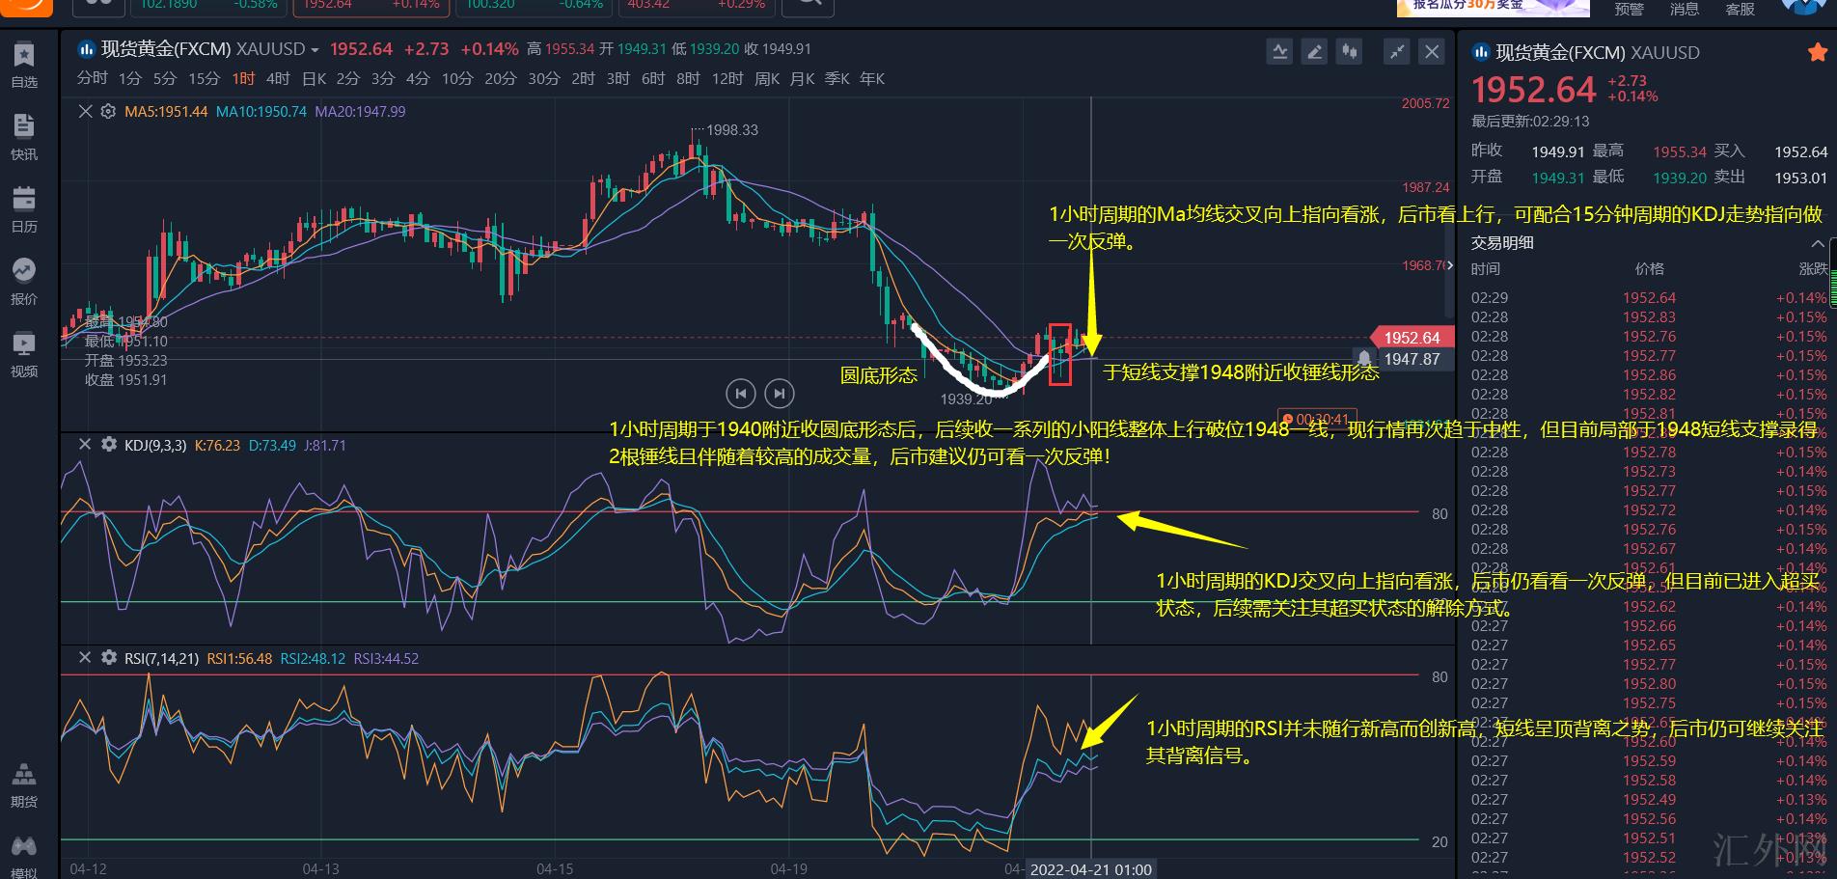Open RSI indicator settings gear
Screen dimensions: 1837x879
pyautogui.click(x=109, y=658)
